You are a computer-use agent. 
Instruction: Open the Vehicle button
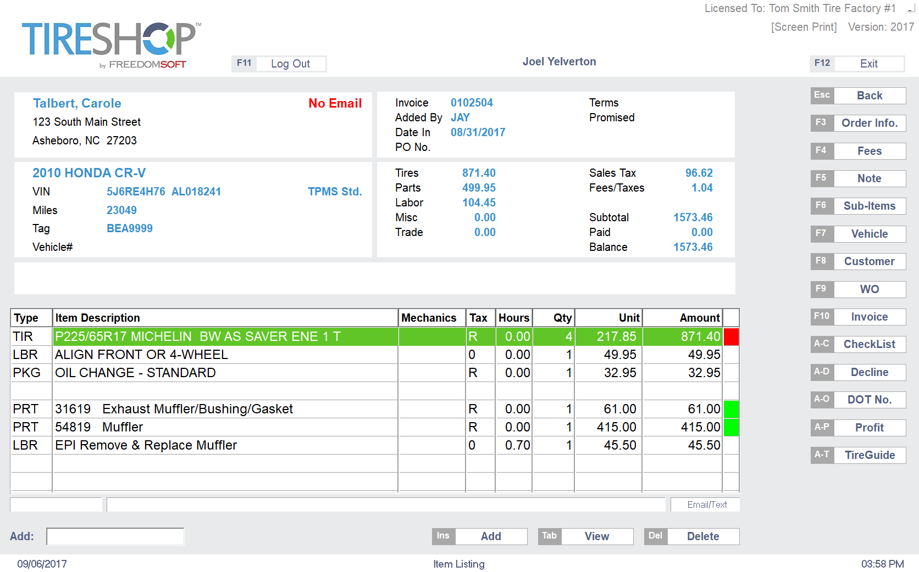click(858, 234)
